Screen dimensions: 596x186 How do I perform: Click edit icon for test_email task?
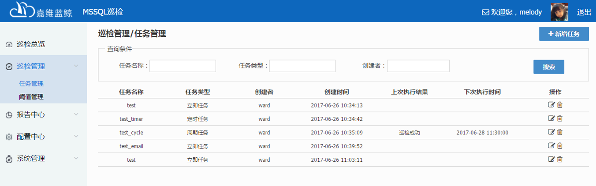551,146
